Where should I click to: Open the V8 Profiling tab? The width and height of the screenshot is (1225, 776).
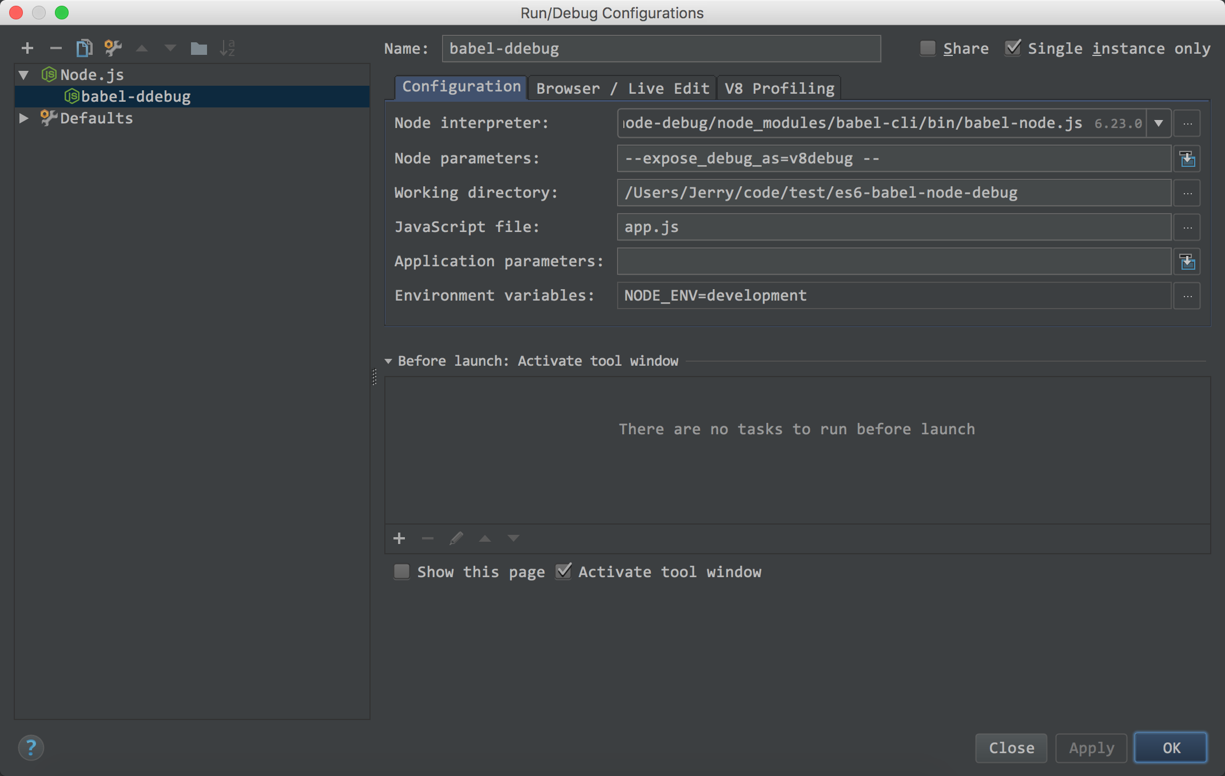[779, 88]
